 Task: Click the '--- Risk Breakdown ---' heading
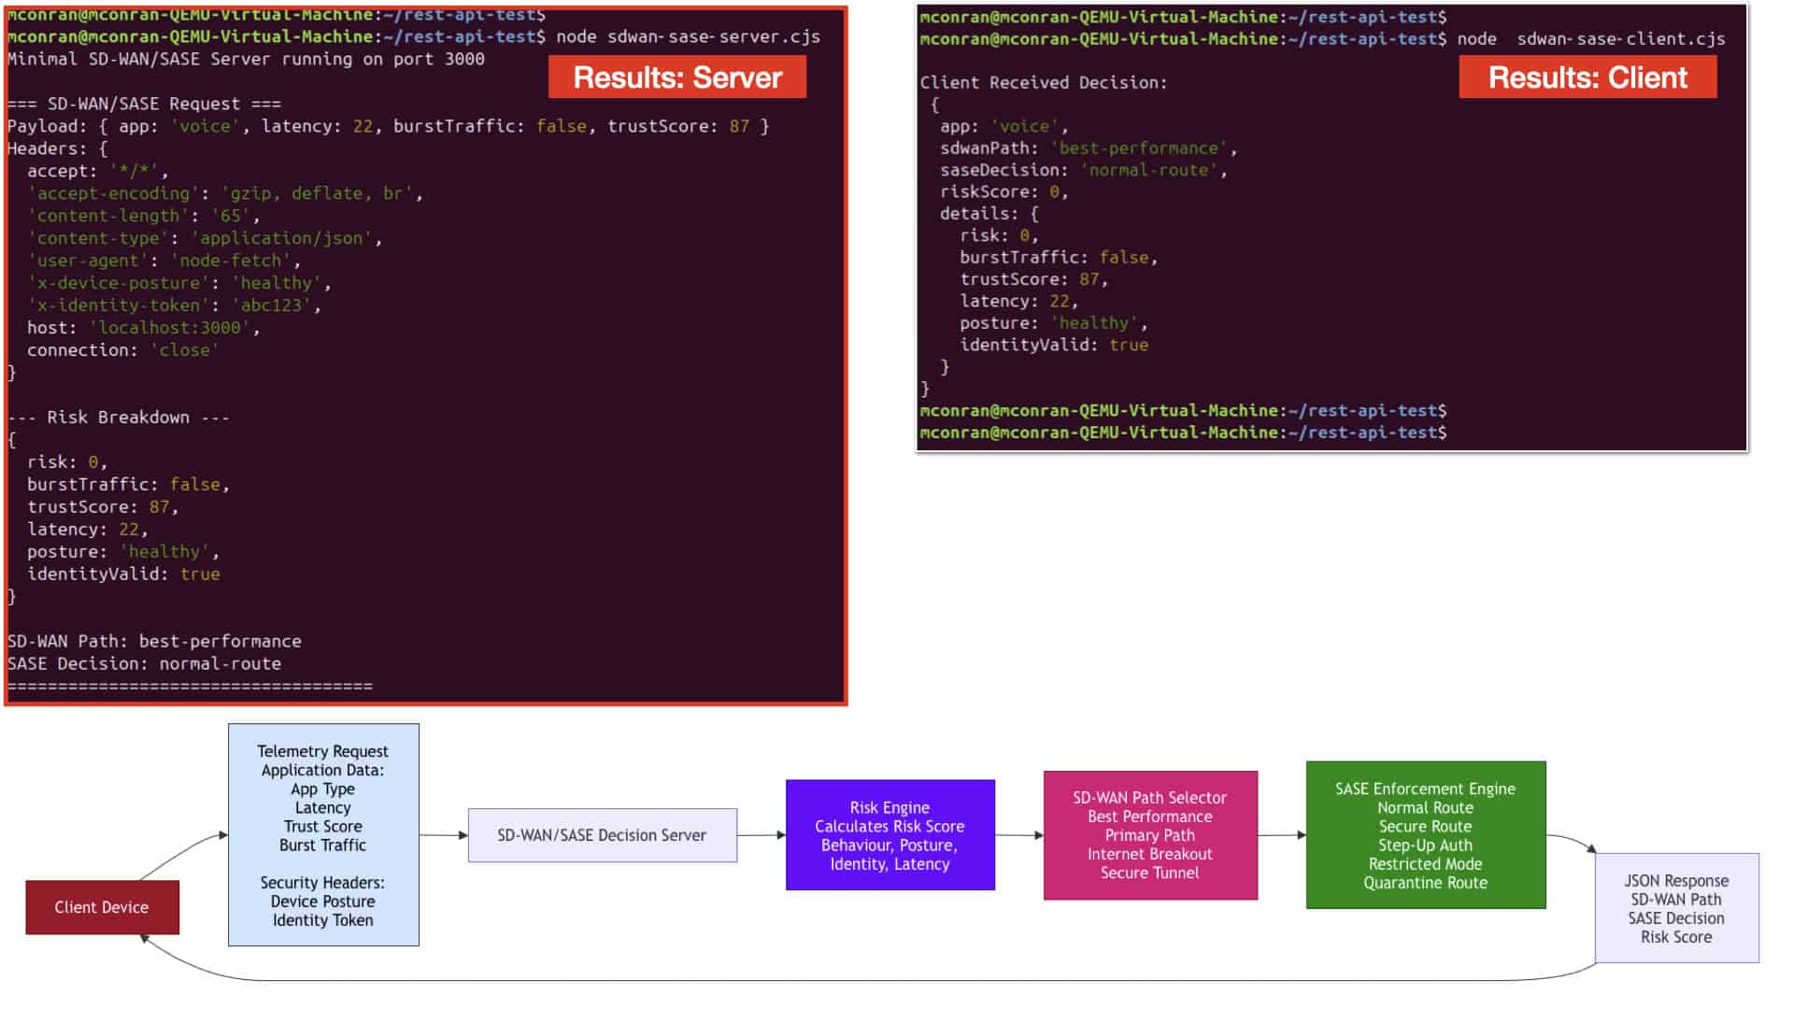pyautogui.click(x=118, y=418)
